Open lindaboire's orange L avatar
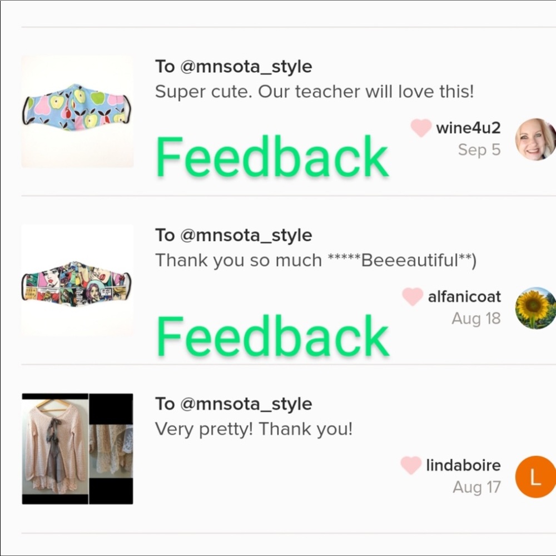 [x=535, y=477]
